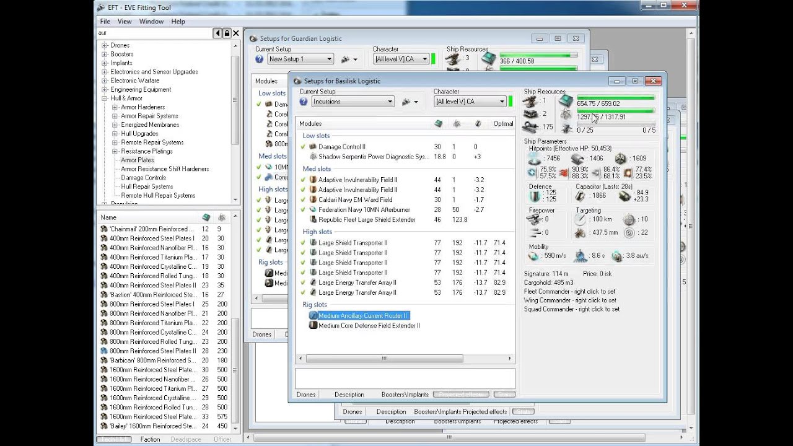Image resolution: width=793 pixels, height=446 pixels.
Task: Expand the Electronic Warfare tree node
Action: coord(105,81)
